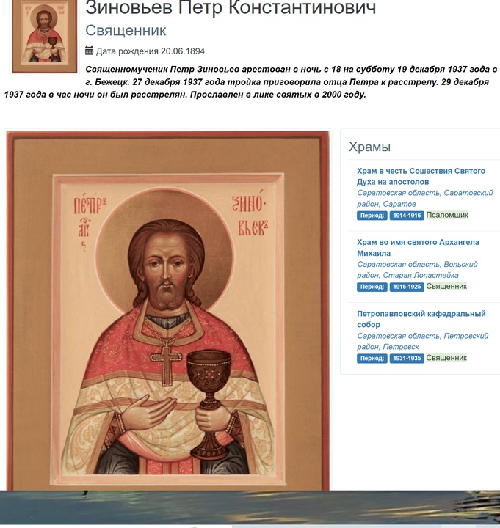Open Петропавловский кафедральный собор link
Viewport: 500px width, 528px height.
(x=421, y=319)
